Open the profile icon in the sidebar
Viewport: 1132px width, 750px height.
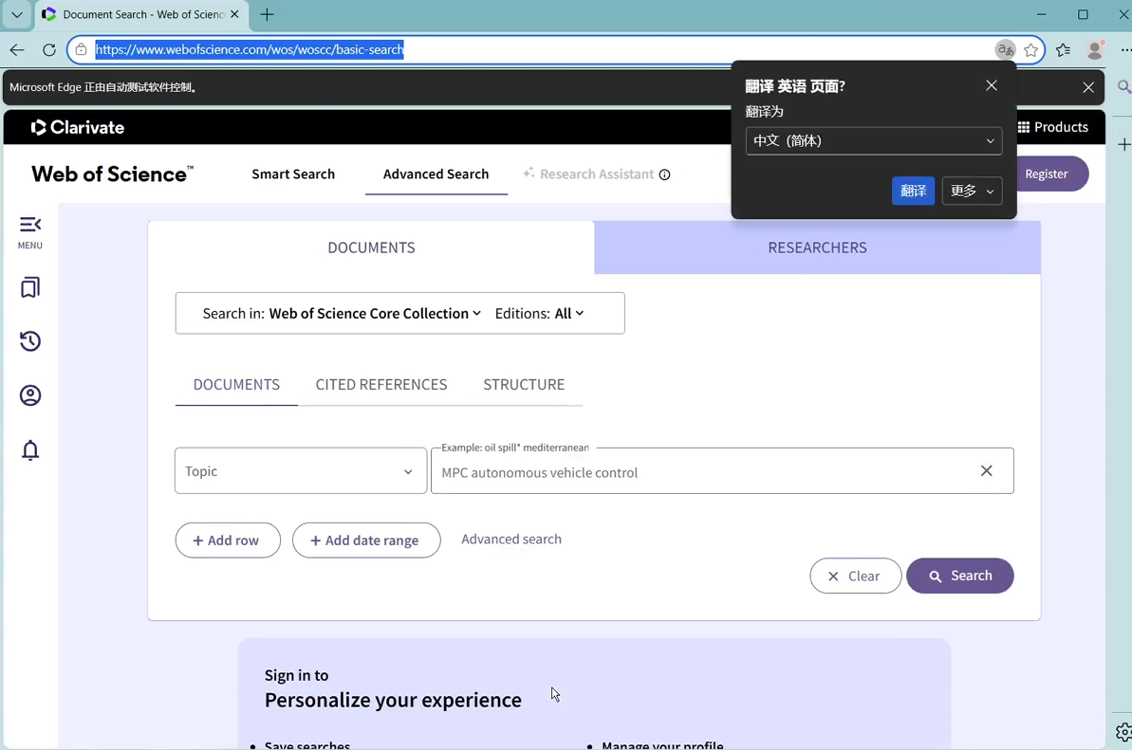click(x=29, y=395)
